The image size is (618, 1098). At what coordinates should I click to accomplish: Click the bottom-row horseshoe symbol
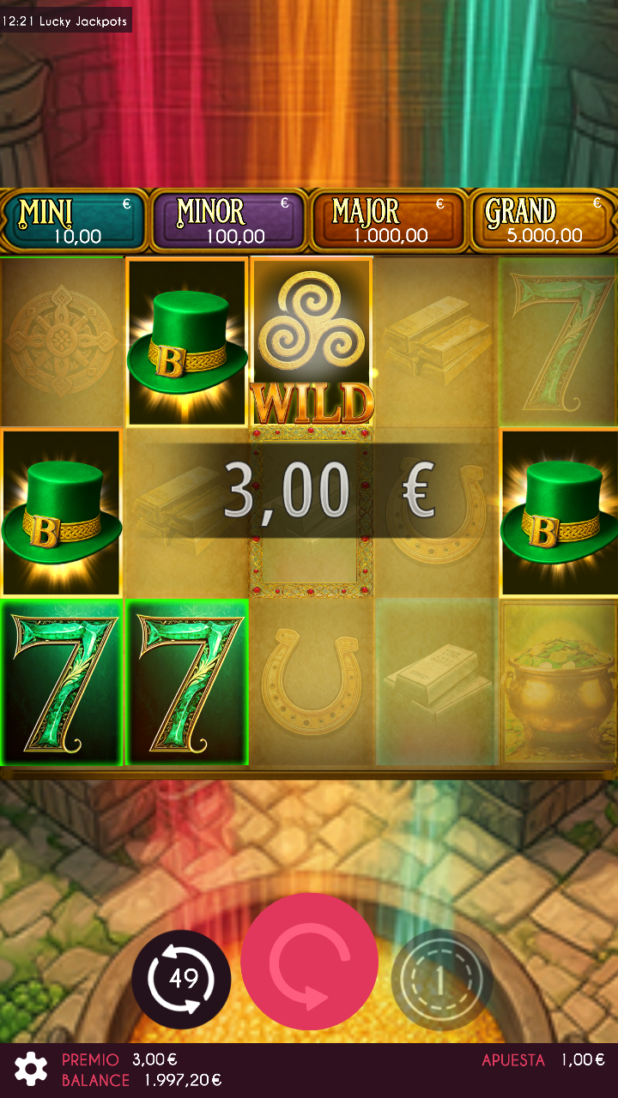pyautogui.click(x=312, y=683)
